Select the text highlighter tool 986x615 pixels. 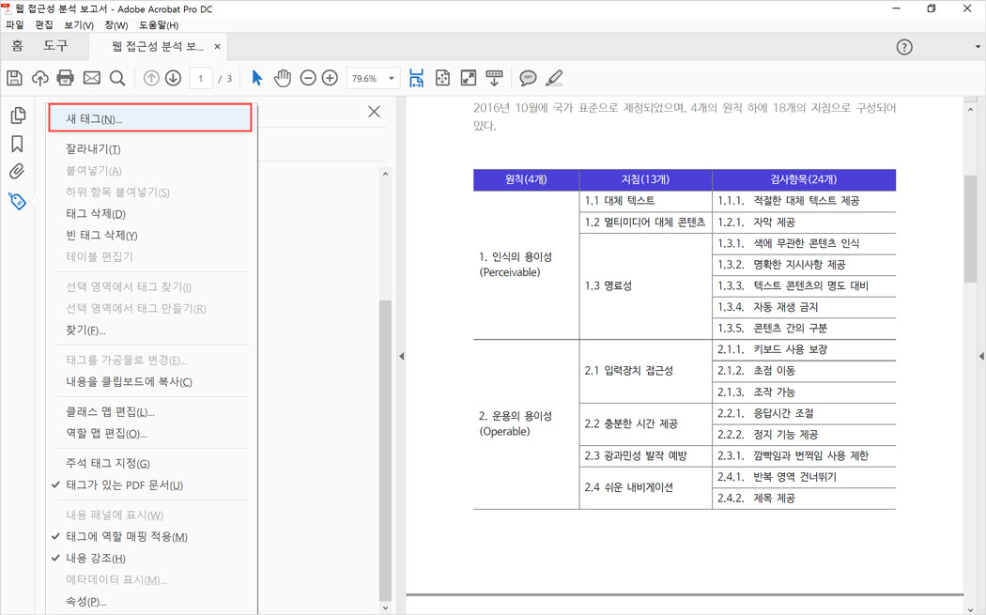tap(554, 78)
